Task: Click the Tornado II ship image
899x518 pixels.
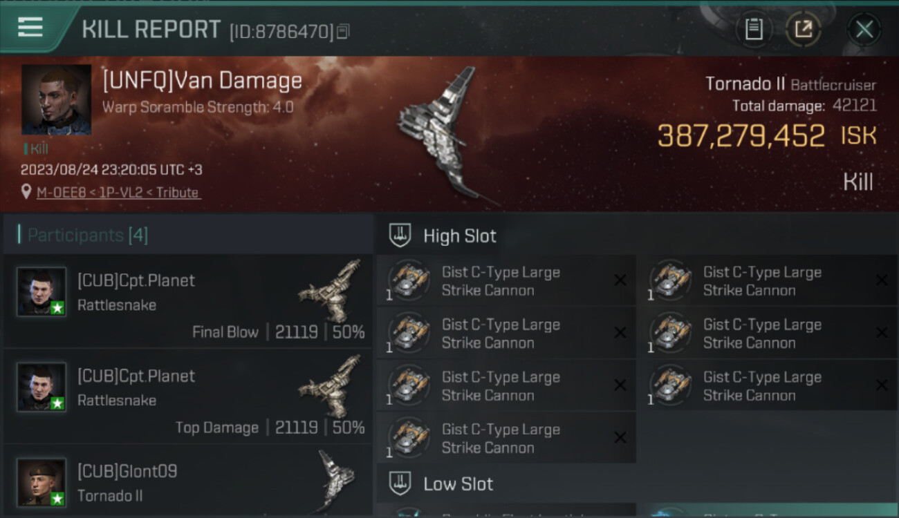Action: [443, 135]
